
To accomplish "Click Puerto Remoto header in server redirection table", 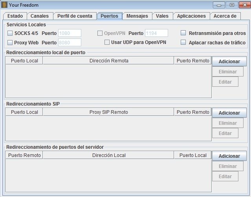I will point(24,155).
